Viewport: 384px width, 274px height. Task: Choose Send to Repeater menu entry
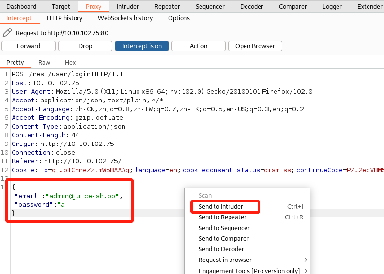(222, 217)
